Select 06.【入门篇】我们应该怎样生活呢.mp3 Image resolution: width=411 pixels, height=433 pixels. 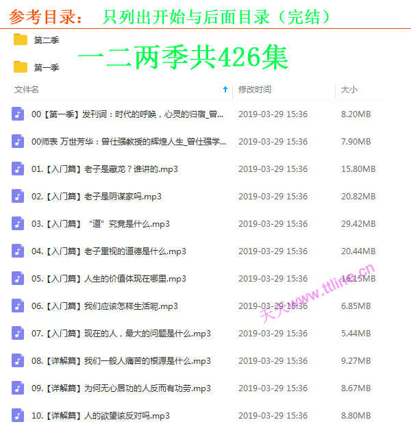105,306
